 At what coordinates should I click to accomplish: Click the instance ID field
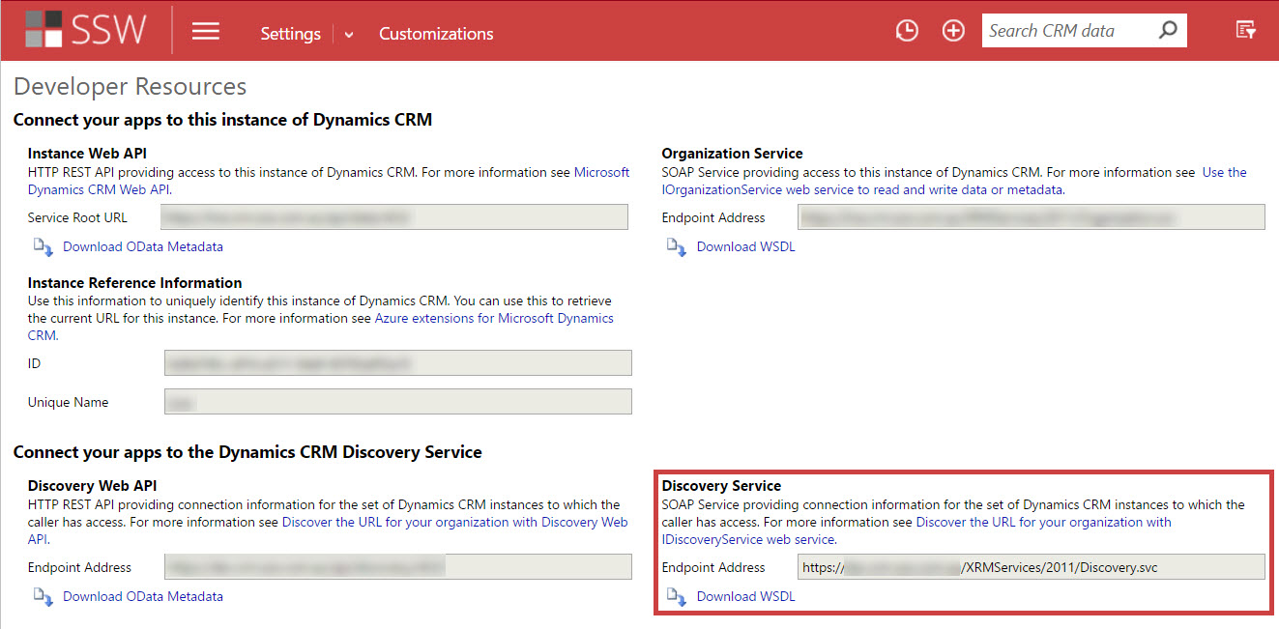click(397, 363)
